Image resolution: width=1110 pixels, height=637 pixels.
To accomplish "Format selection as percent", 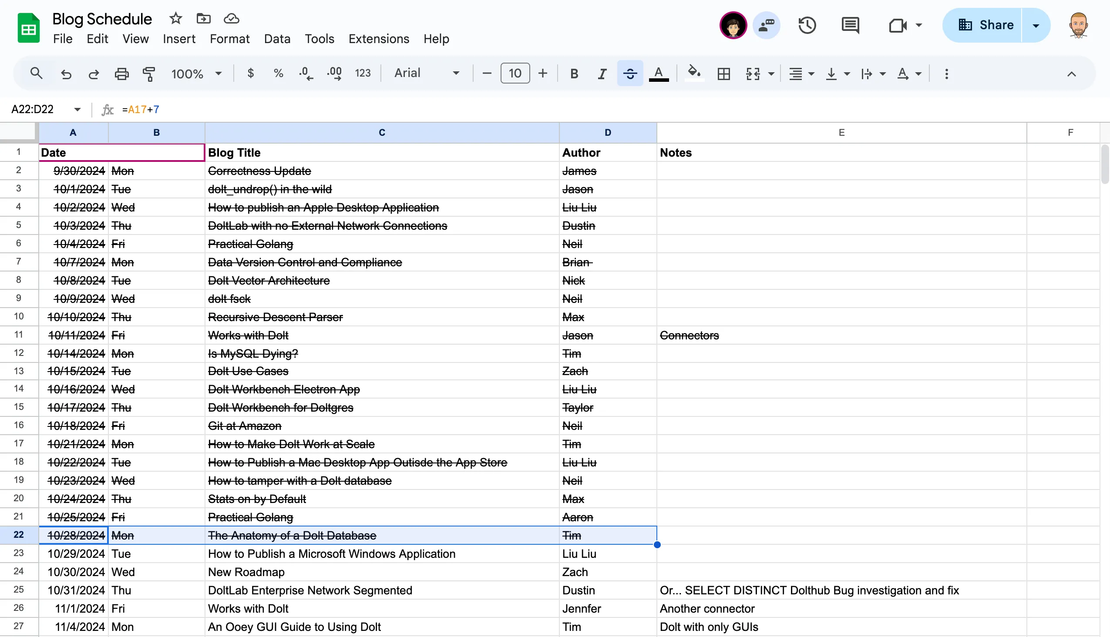I will click(x=278, y=74).
